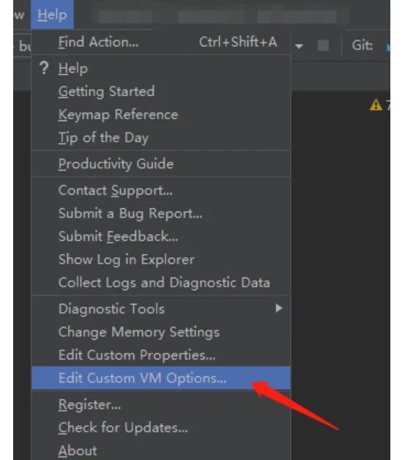Click the yellow warning triangle icon
The image size is (405, 460).
376,105
